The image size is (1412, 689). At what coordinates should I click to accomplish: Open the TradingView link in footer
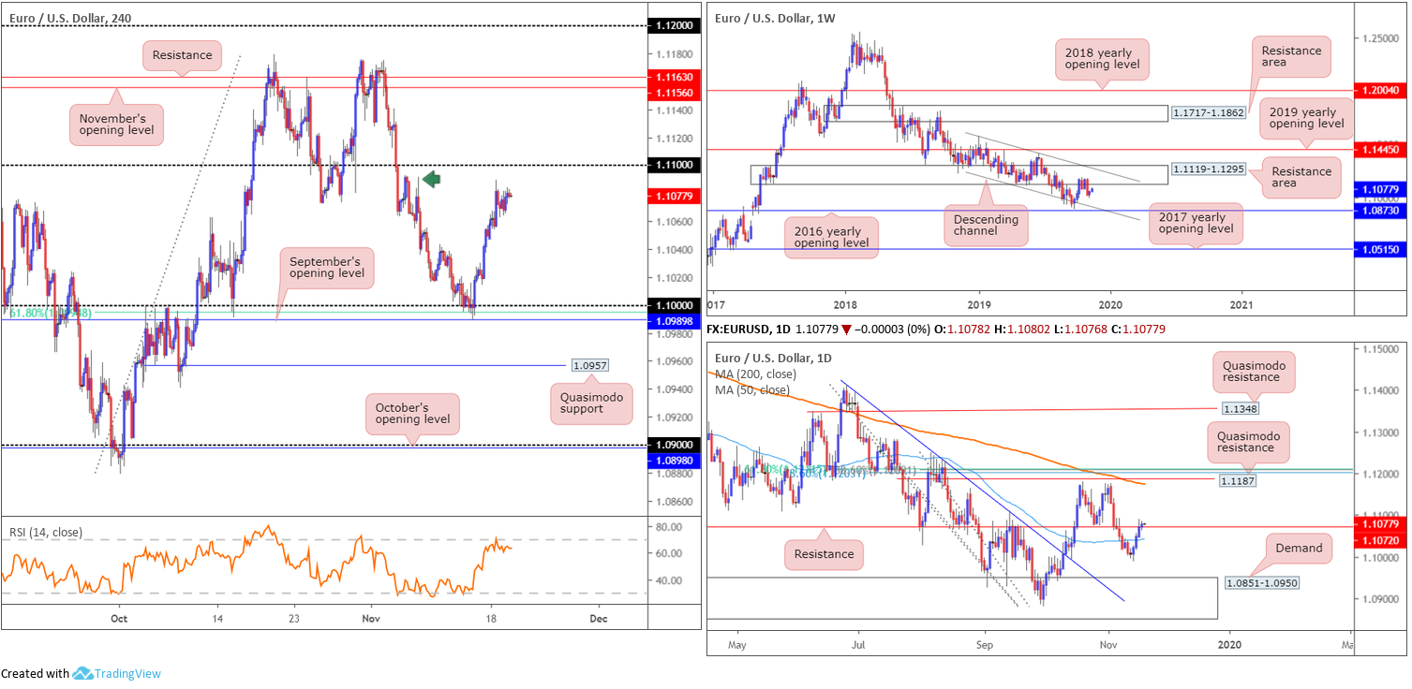click(126, 673)
